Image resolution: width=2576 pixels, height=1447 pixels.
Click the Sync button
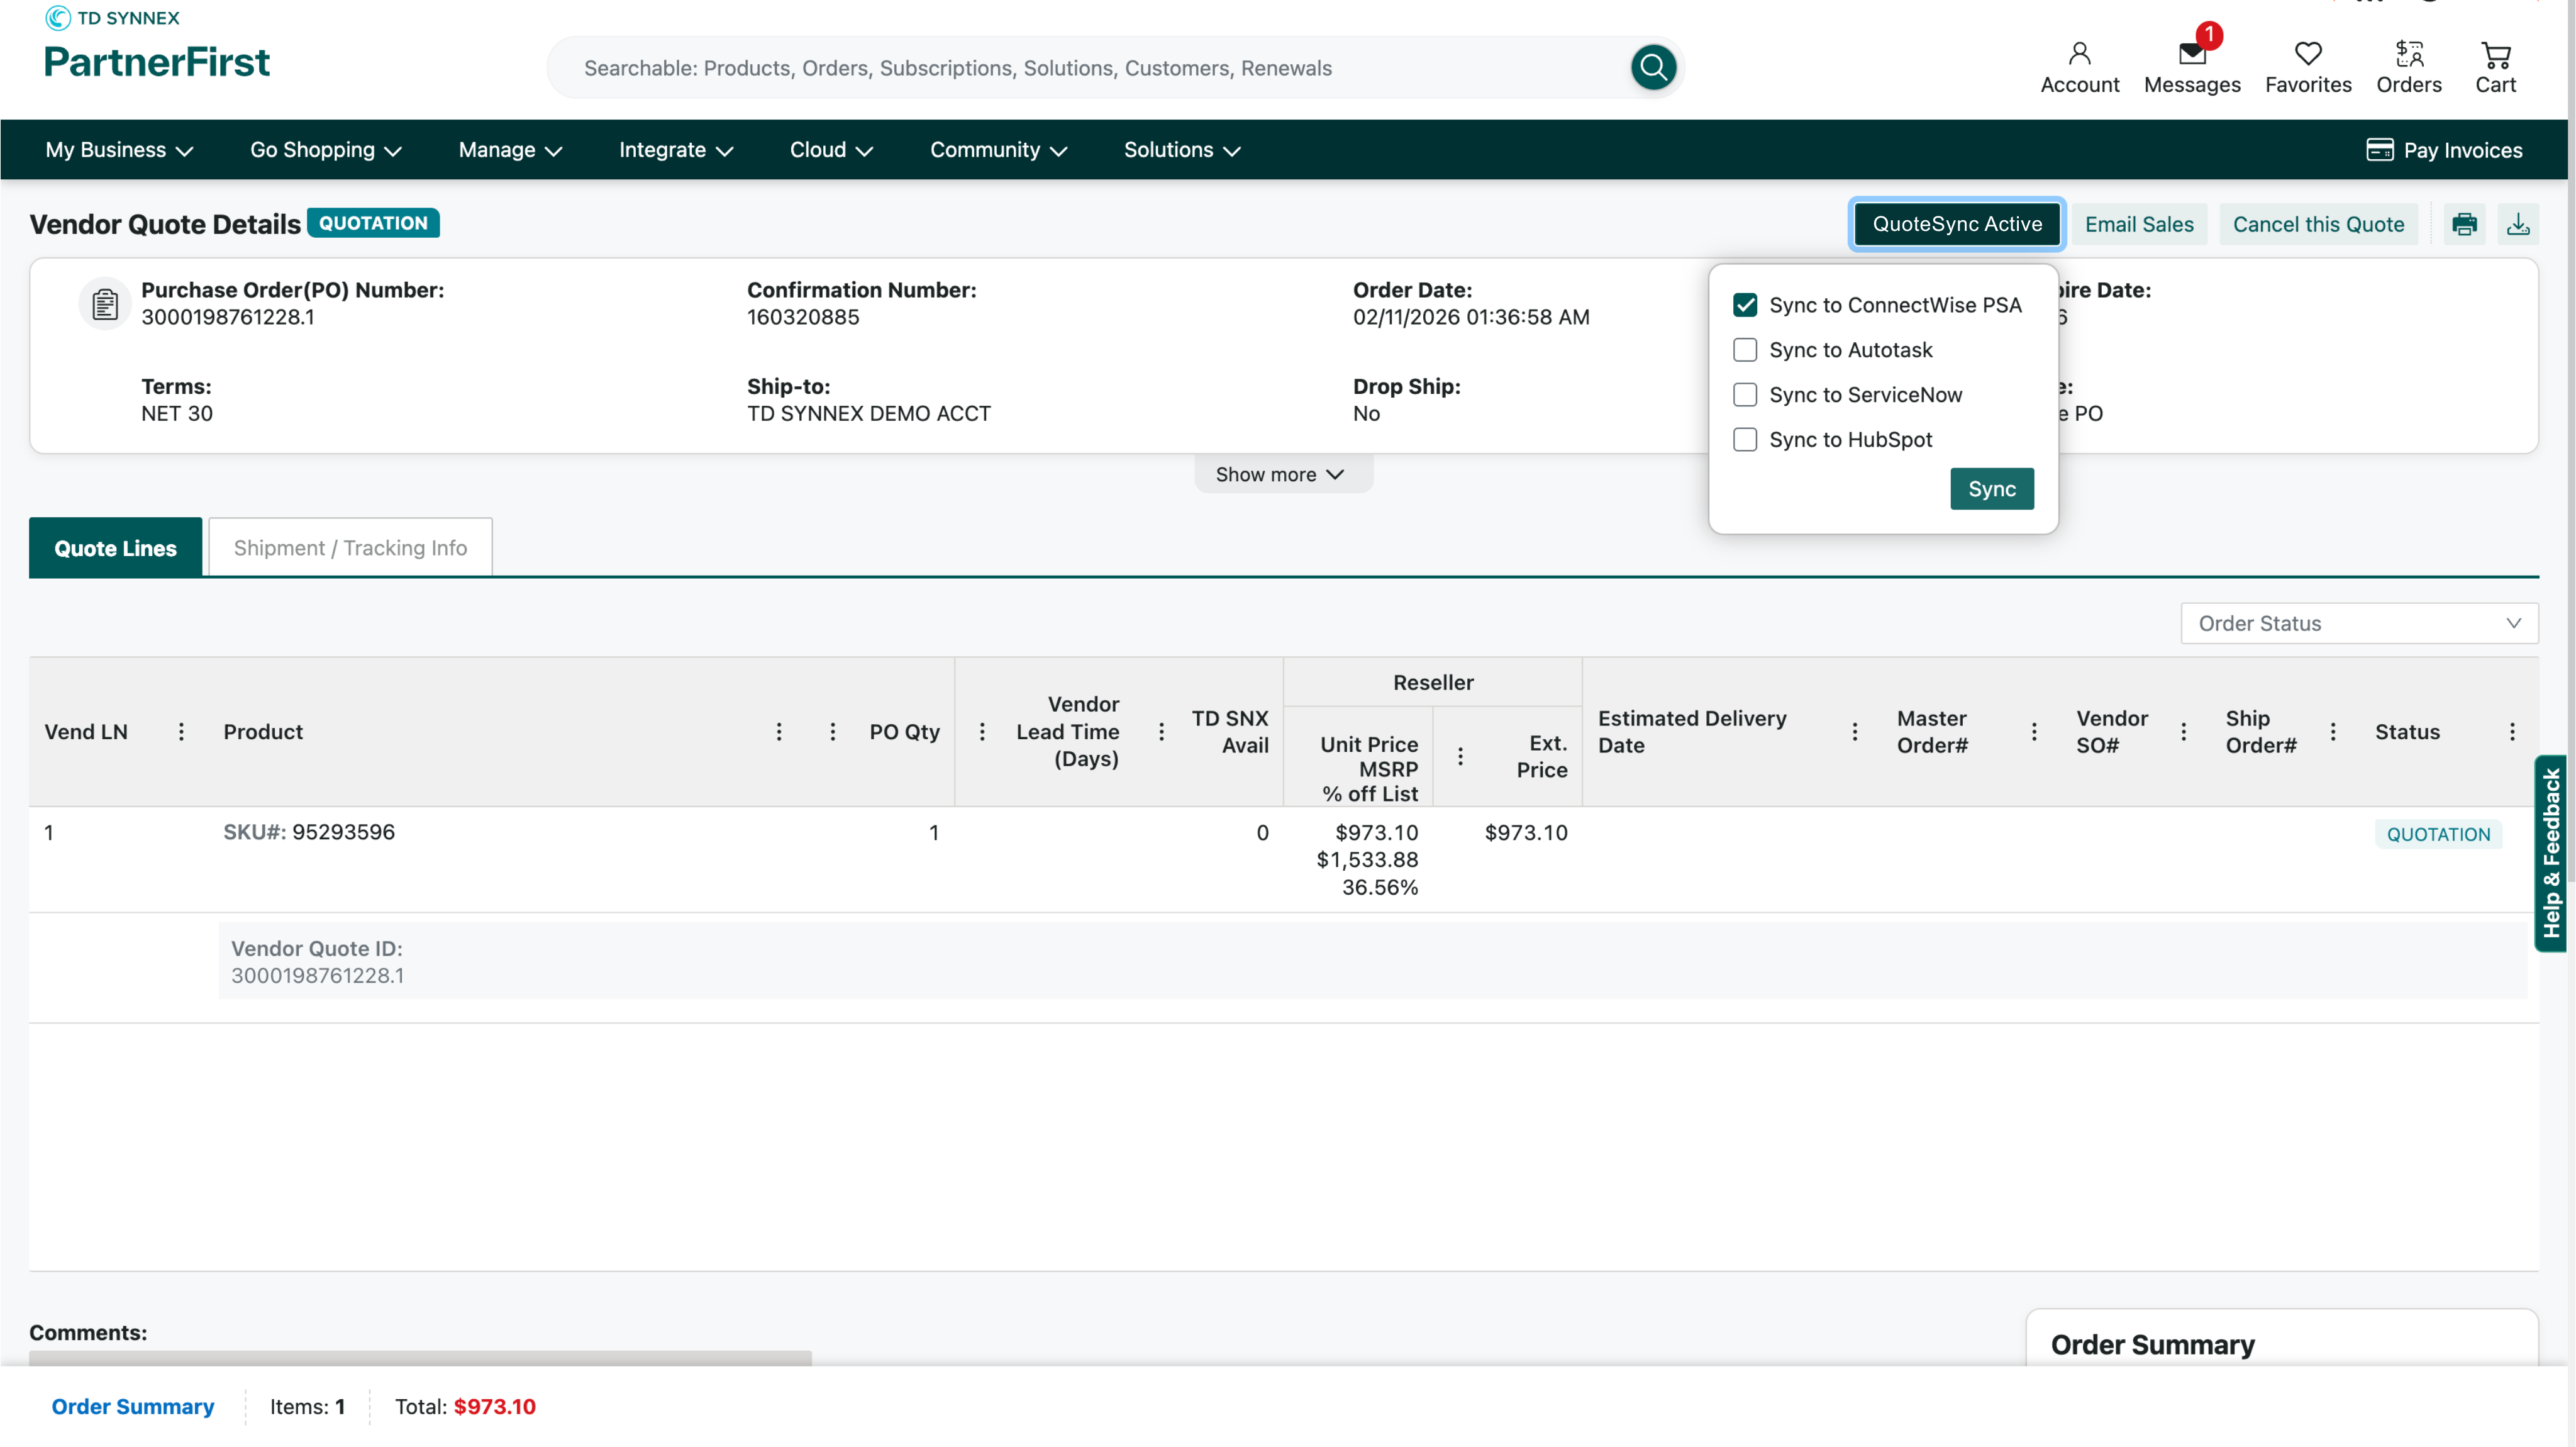point(1991,488)
